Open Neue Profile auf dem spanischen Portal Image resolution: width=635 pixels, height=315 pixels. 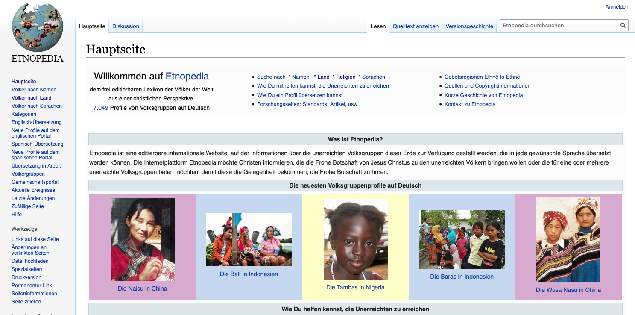click(x=35, y=155)
